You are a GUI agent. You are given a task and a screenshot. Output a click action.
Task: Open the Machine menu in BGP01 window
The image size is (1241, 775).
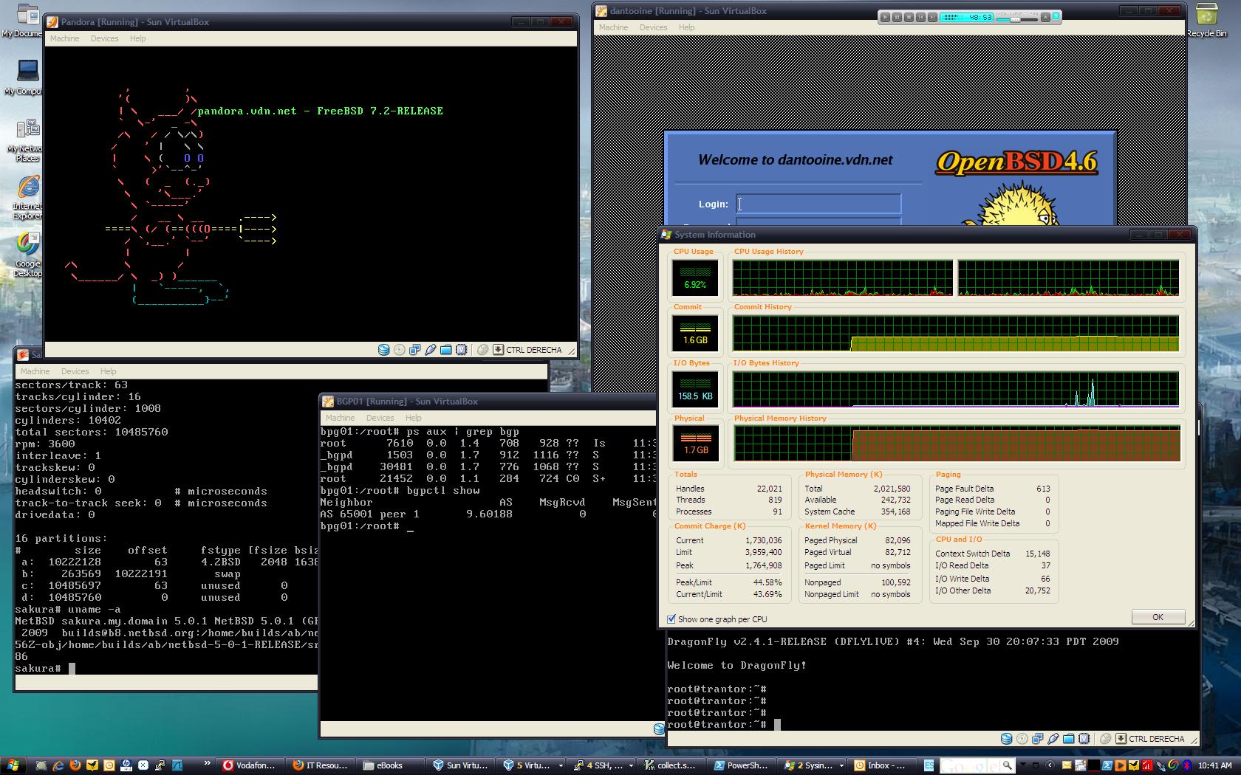point(340,418)
